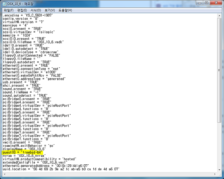Click the vertical scrollbar thumb
This screenshot has height=179, width=224.
(x=219, y=70)
